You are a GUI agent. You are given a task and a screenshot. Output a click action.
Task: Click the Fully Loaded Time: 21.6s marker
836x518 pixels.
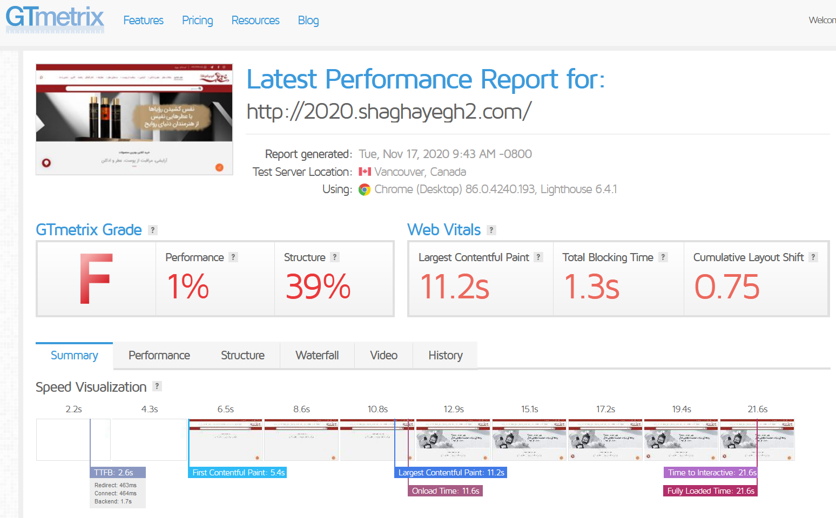click(x=710, y=491)
